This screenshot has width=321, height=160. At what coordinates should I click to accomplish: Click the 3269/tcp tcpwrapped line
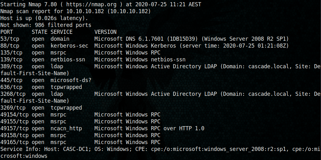[41, 108]
